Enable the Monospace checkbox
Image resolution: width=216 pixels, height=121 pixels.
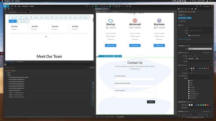[x=189, y=92]
